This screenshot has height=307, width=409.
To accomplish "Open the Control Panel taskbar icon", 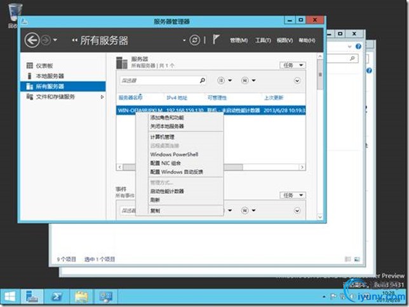I will (x=106, y=297).
